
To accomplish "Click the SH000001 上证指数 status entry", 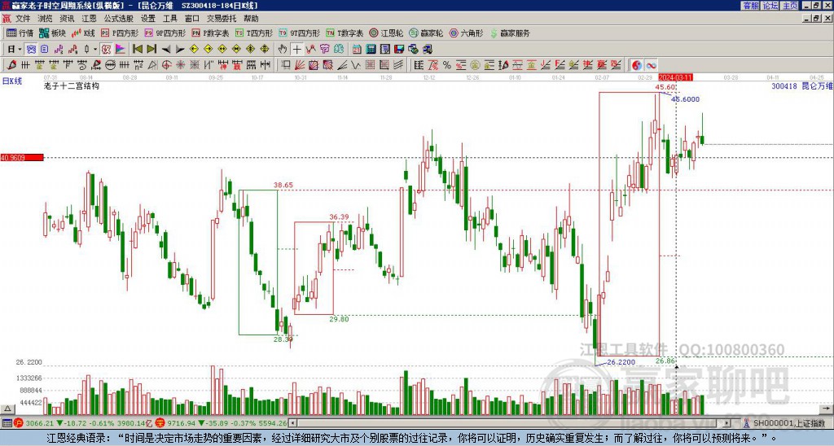I will 788,423.
